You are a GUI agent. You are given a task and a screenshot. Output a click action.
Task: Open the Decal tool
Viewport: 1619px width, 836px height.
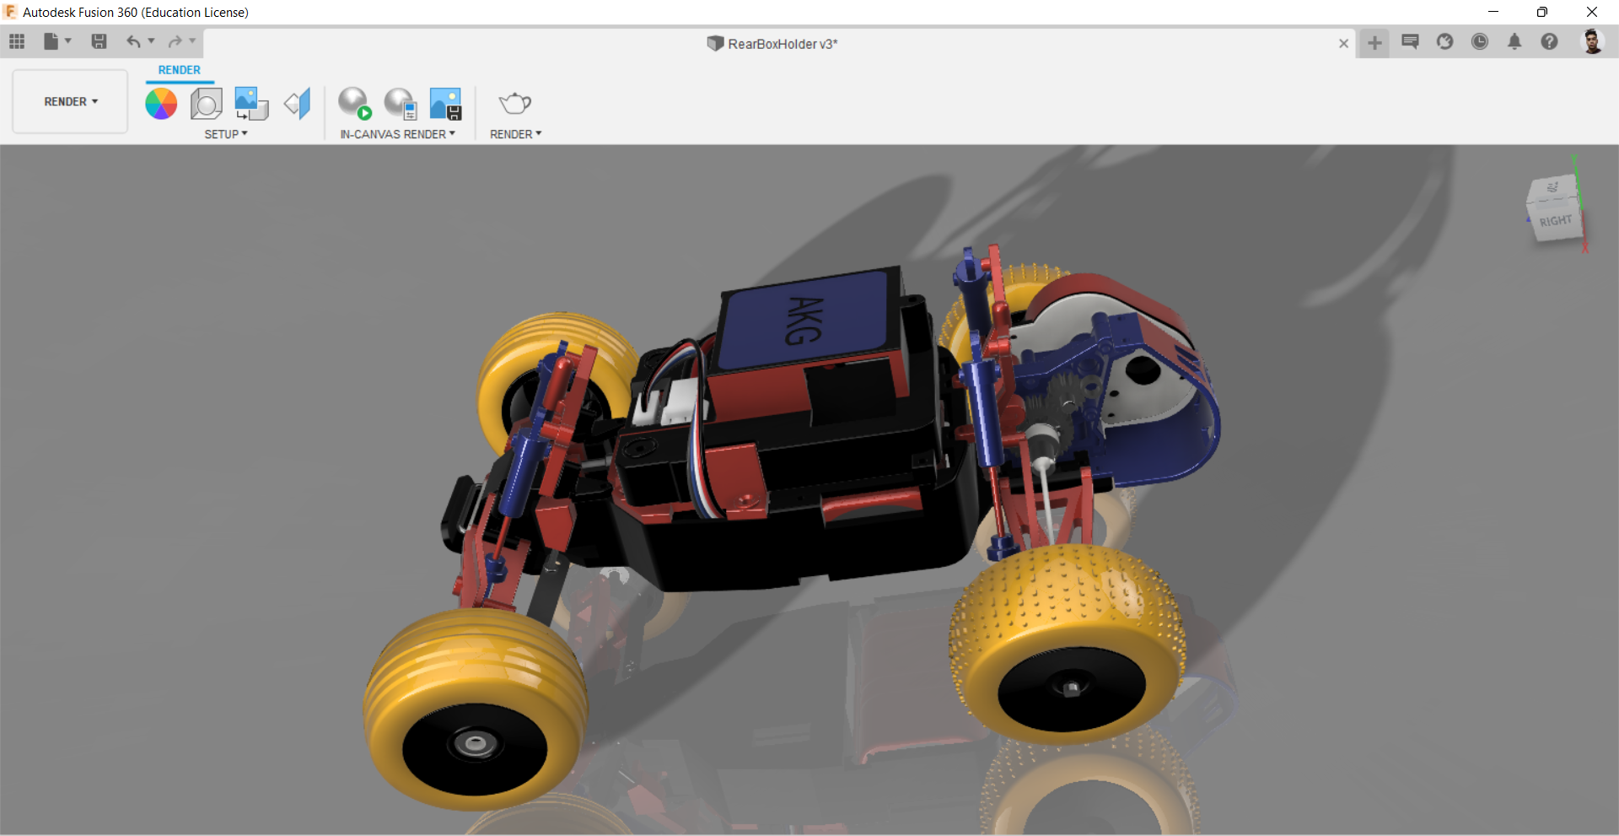tap(250, 104)
